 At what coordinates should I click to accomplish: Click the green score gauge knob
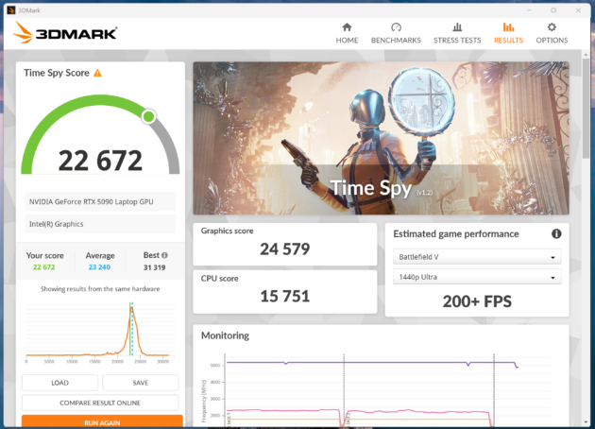click(149, 116)
